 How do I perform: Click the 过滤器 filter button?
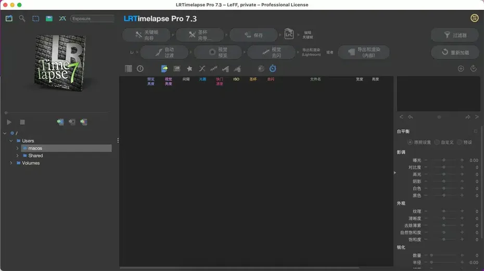click(455, 35)
